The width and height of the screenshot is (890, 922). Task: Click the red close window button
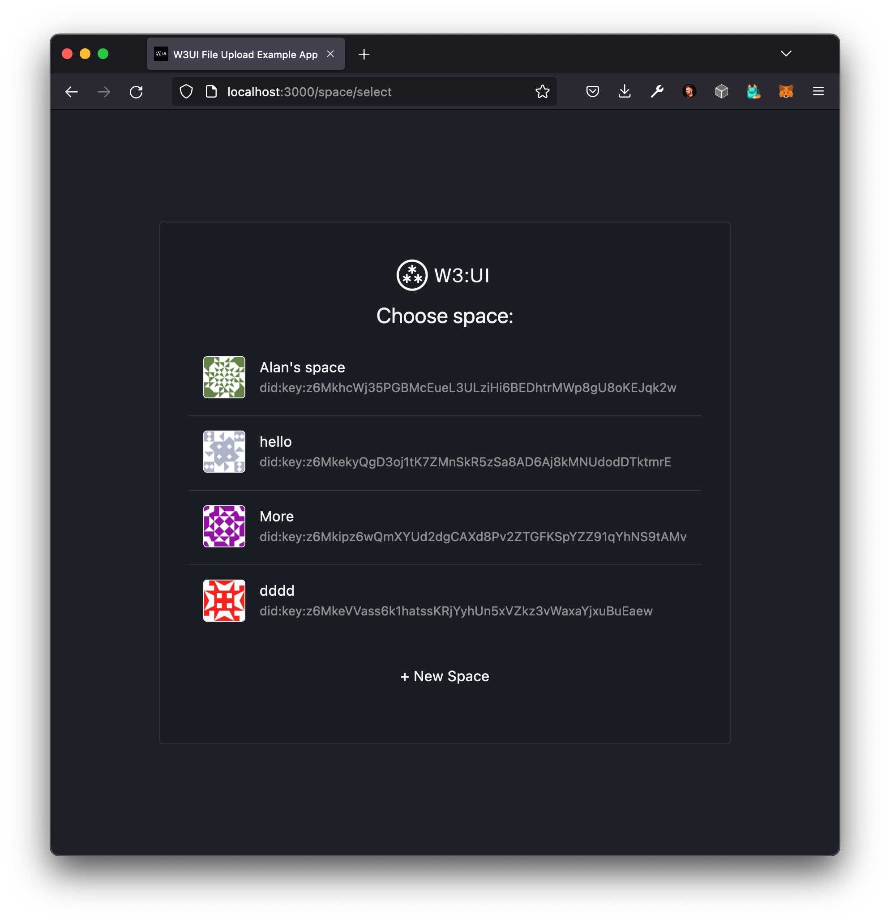[67, 54]
